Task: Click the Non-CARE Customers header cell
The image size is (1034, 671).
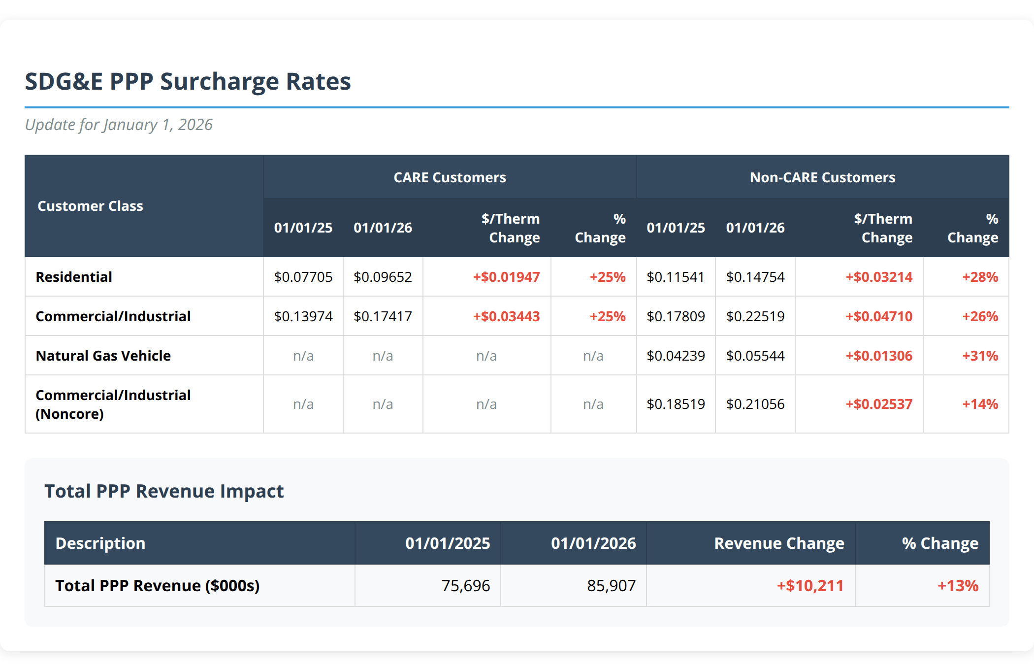Action: click(x=822, y=177)
